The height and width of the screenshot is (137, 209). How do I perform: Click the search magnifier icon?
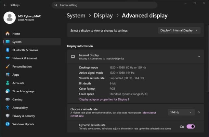(56, 5)
